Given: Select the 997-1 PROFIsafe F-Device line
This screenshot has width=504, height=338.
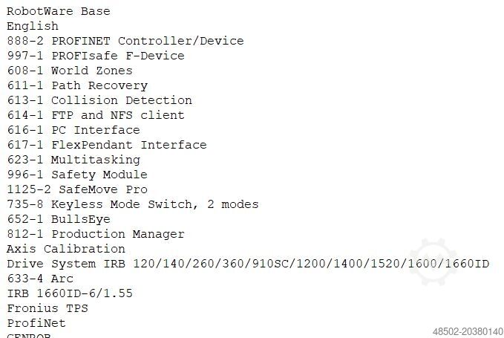Looking at the screenshot, I should (x=95, y=56).
